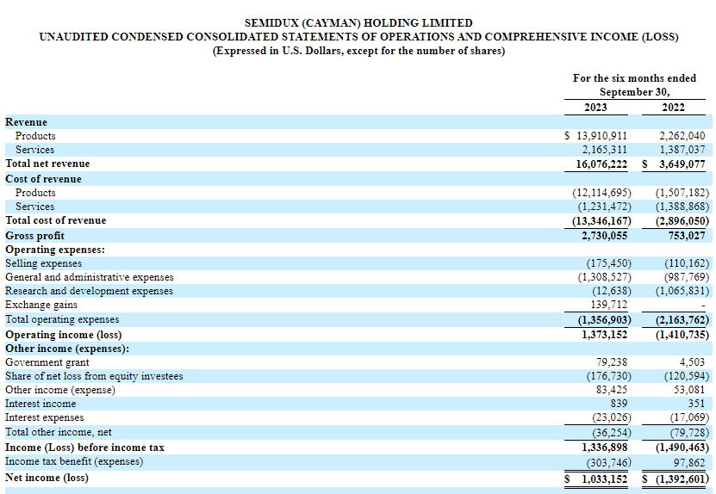The image size is (716, 494).
Task: Select cost of services value (1,388,868)
Action: tap(682, 207)
